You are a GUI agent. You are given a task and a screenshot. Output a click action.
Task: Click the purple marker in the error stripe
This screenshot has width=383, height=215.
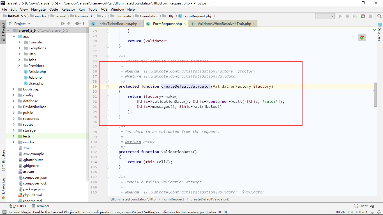click(x=375, y=79)
